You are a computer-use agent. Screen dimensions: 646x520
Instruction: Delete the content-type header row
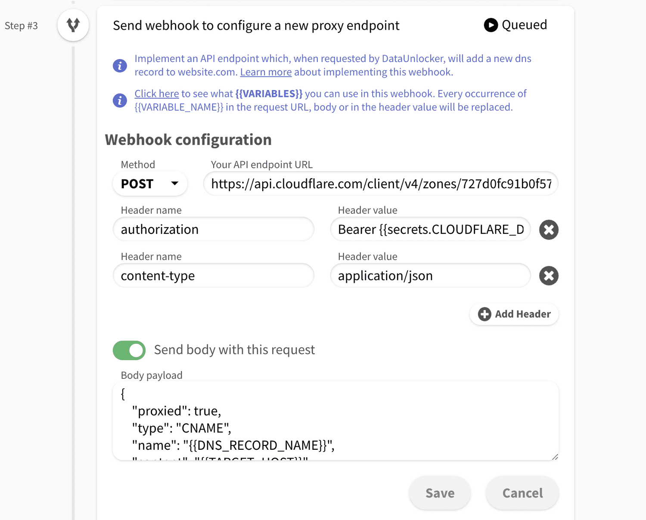tap(548, 276)
